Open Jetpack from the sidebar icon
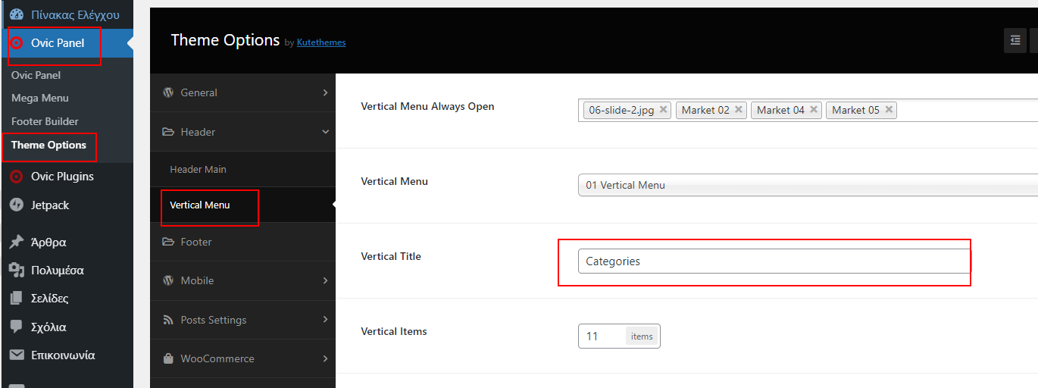This screenshot has height=388, width=1038. (17, 205)
